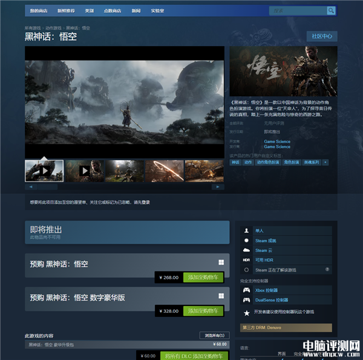The height and width of the screenshot is (360, 363).
Task: Add ¥268.00 standard edition to cart
Action: pyautogui.click(x=203, y=277)
